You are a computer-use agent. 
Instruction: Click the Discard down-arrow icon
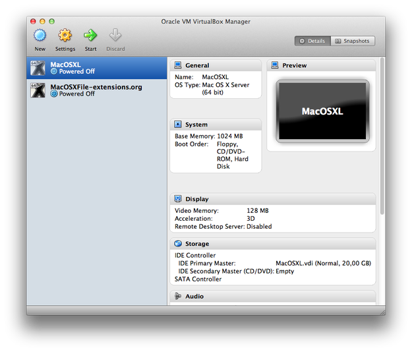115,36
